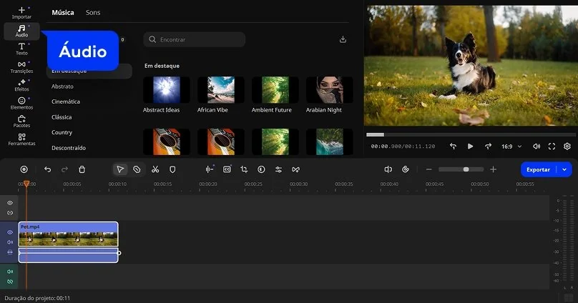Expand the Exportar options arrow
The image size is (578, 303).
[x=565, y=169]
